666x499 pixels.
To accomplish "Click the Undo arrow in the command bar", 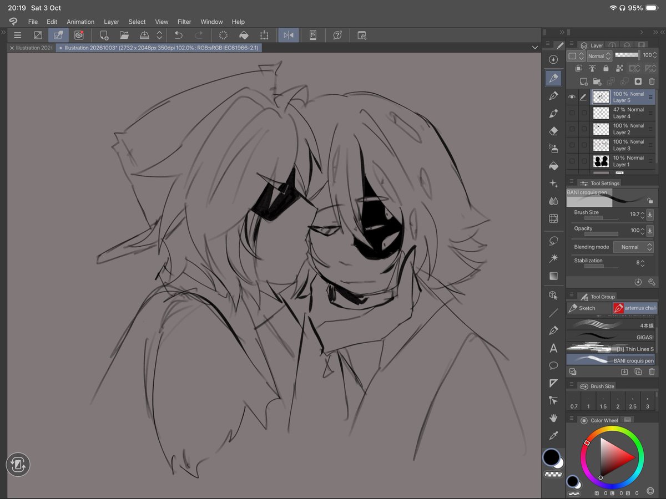I will tap(179, 35).
